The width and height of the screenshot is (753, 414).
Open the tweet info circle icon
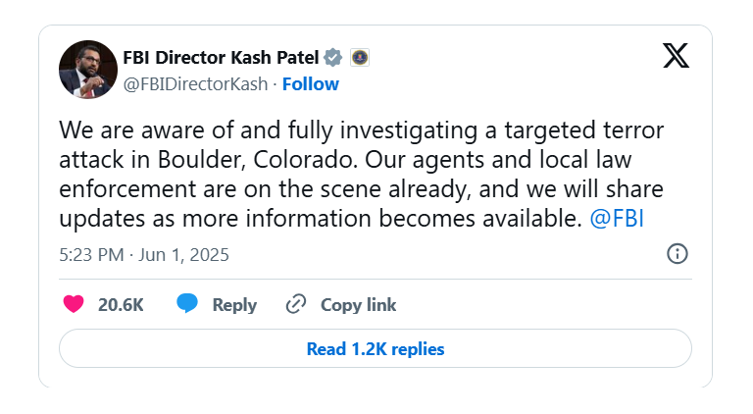(677, 254)
